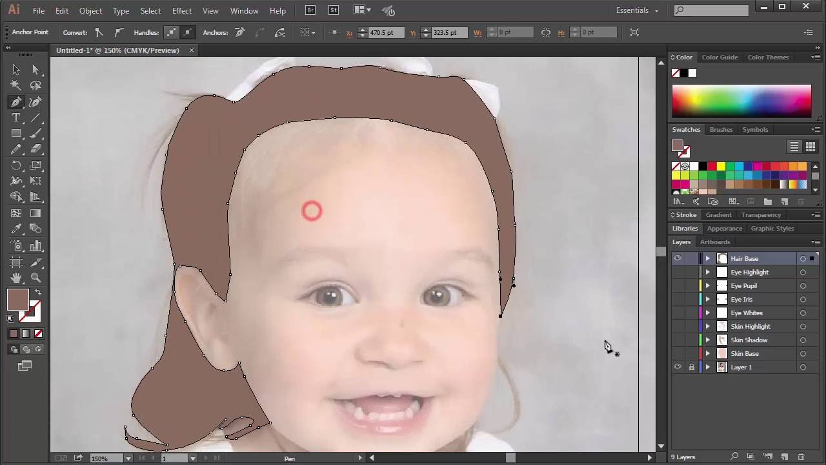826x465 pixels.
Task: Show the Eye Highlight layer
Action: 678,272
